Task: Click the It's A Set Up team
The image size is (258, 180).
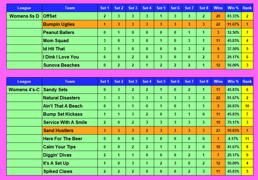Action: pos(56,163)
